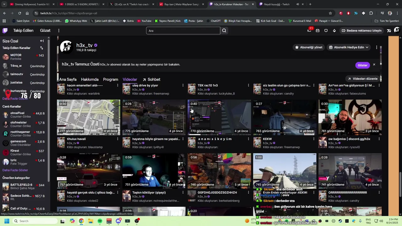This screenshot has width=402, height=226.
Task: Click the Ara search field
Action: pyautogui.click(x=183, y=30)
